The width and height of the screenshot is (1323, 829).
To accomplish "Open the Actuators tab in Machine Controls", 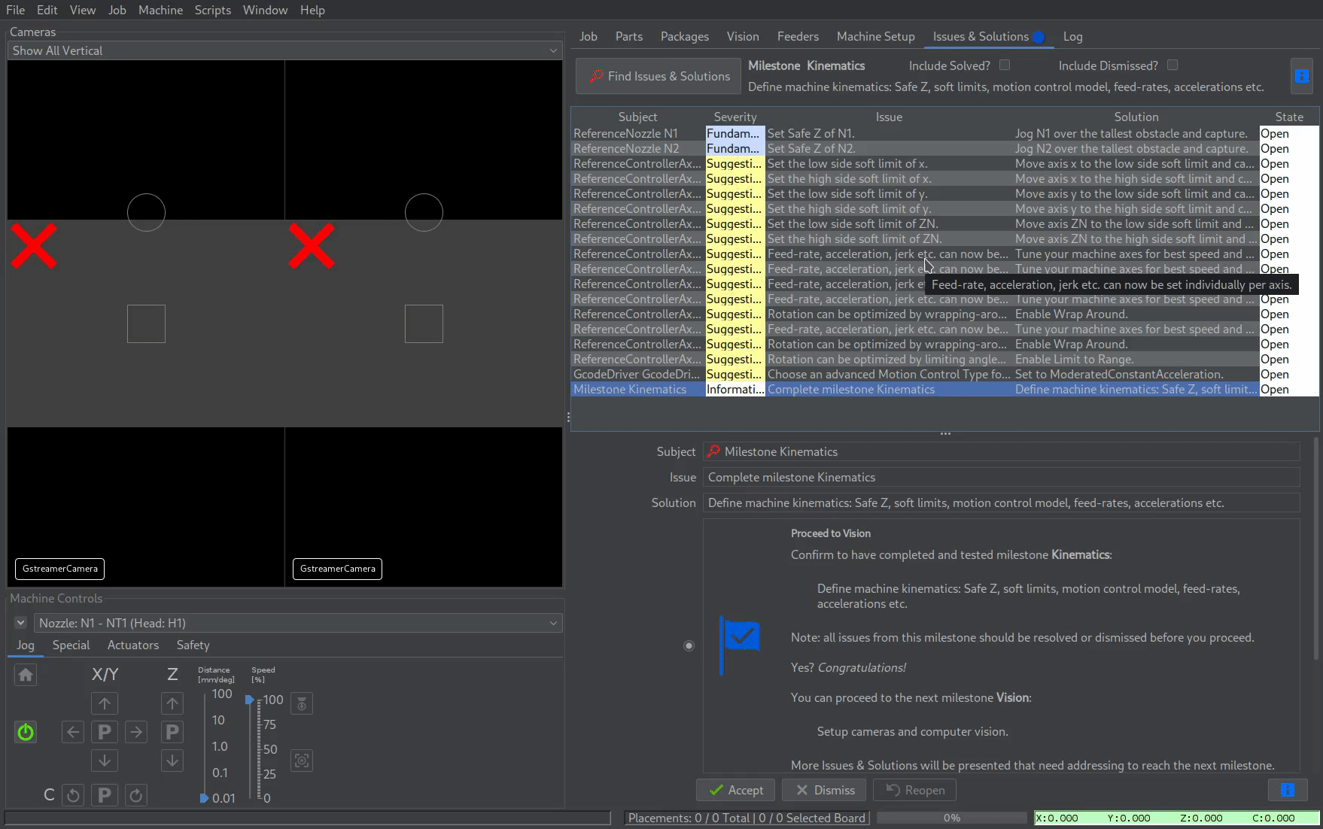I will pos(132,645).
